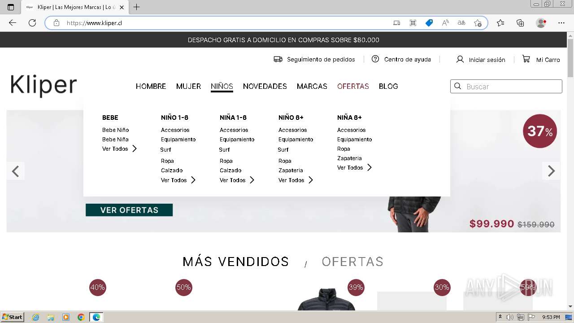View site information lock icon
Screen dimensions: 574x323
coord(57,23)
